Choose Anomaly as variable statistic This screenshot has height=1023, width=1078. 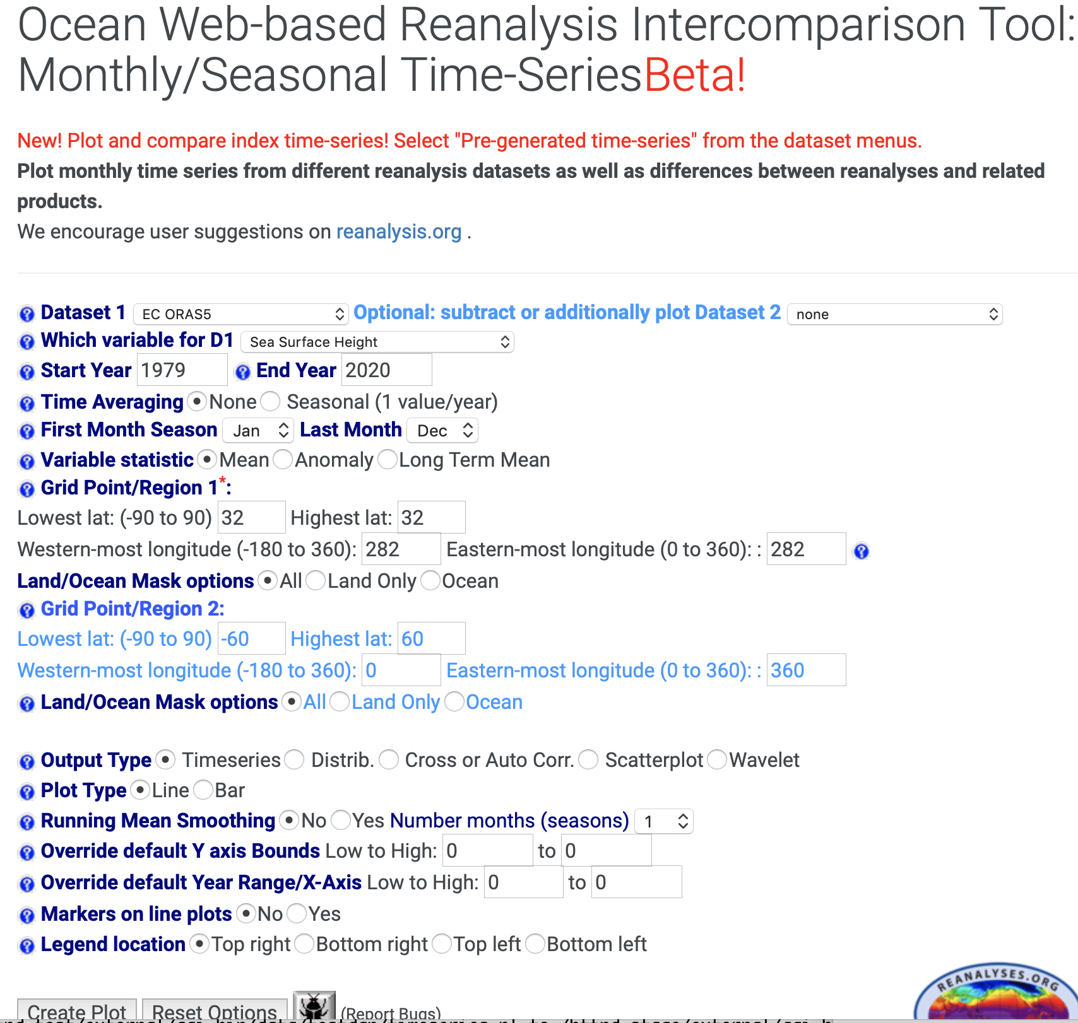pyautogui.click(x=283, y=460)
